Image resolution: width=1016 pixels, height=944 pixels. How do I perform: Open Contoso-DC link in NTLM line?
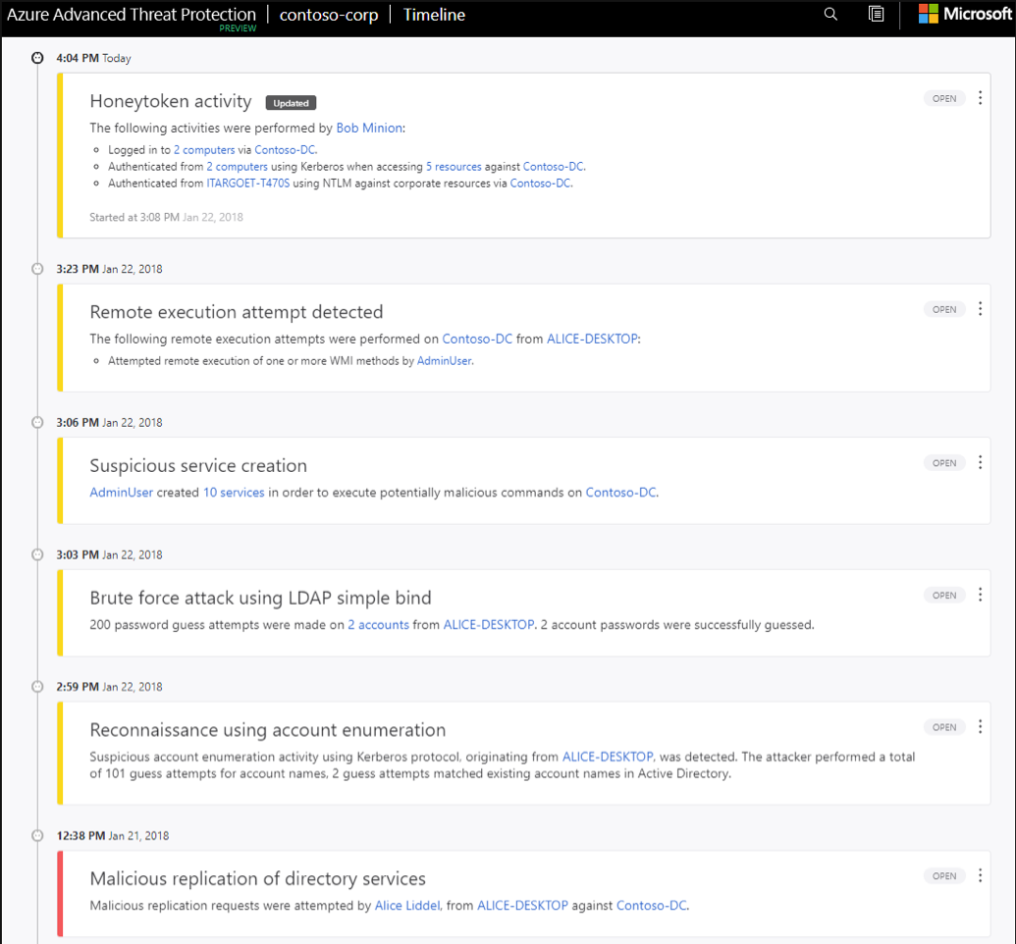[541, 184]
